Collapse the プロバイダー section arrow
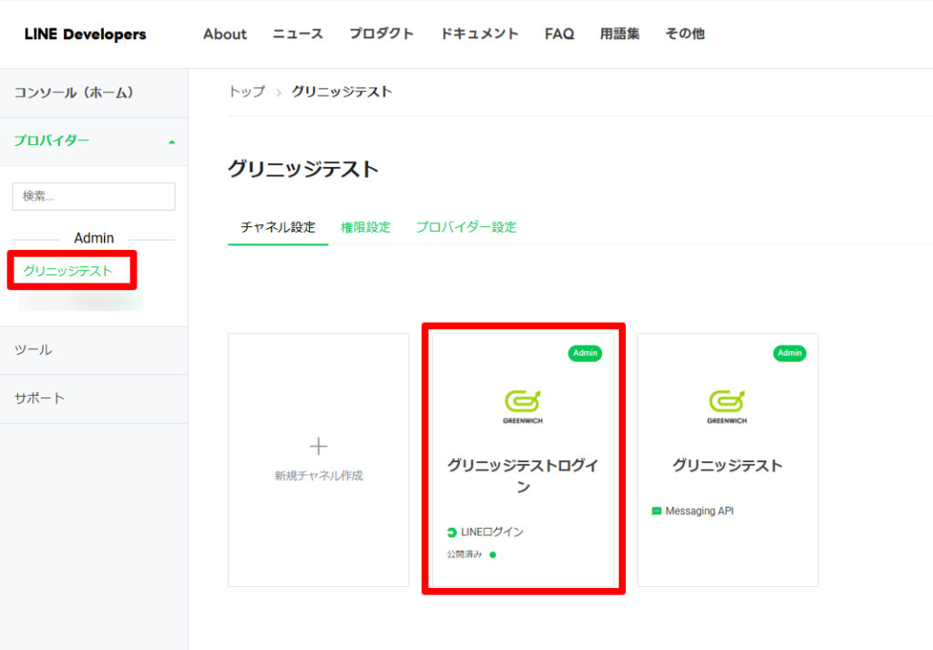The image size is (933, 650). click(172, 141)
